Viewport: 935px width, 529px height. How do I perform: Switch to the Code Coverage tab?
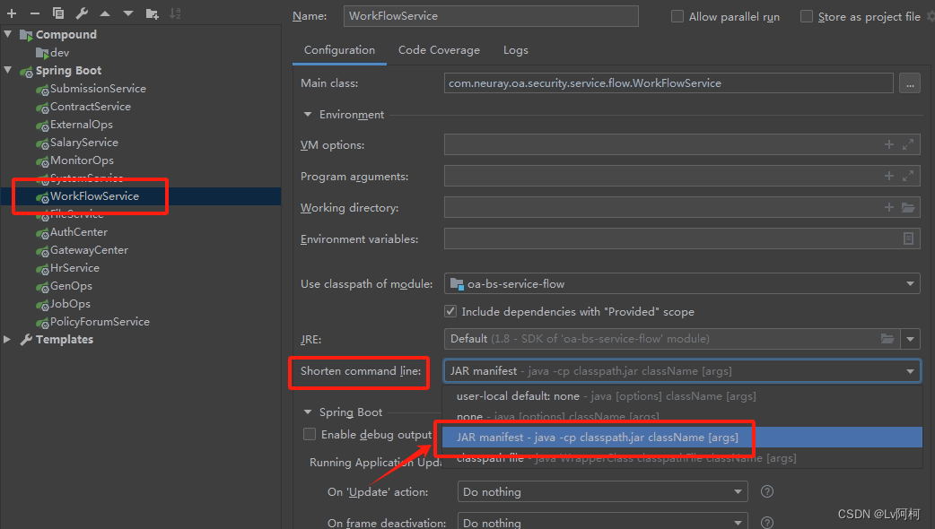(x=439, y=50)
